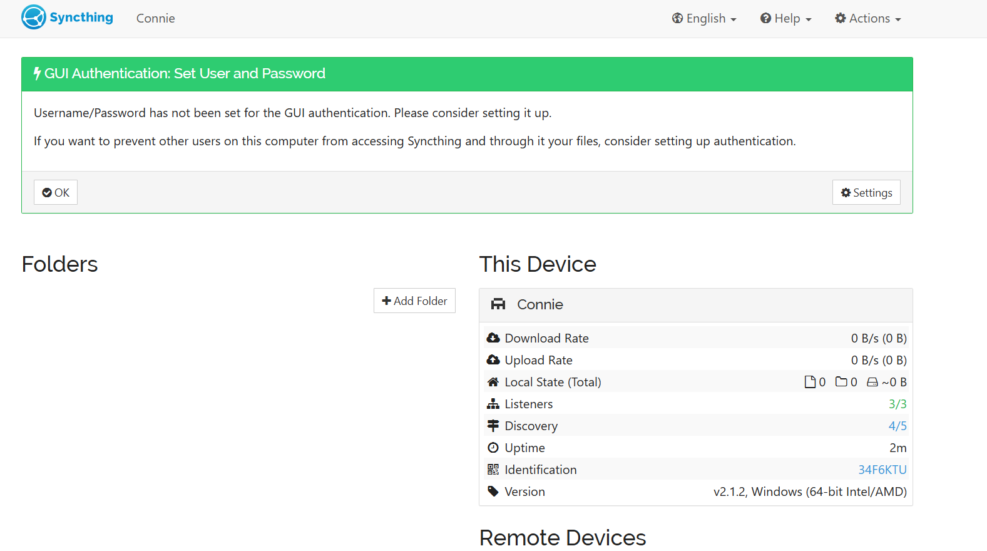Open device ID 34F6KTU link

[882, 470]
